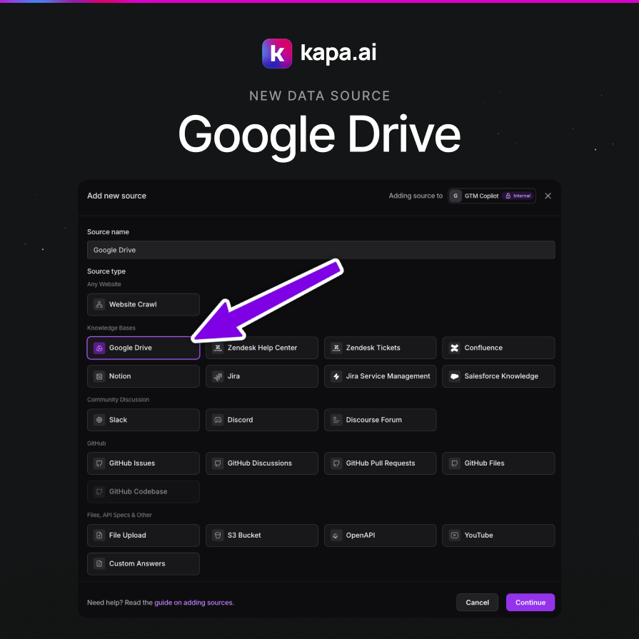Click the S3 Bucket icon
The width and height of the screenshot is (639, 639).
218,535
